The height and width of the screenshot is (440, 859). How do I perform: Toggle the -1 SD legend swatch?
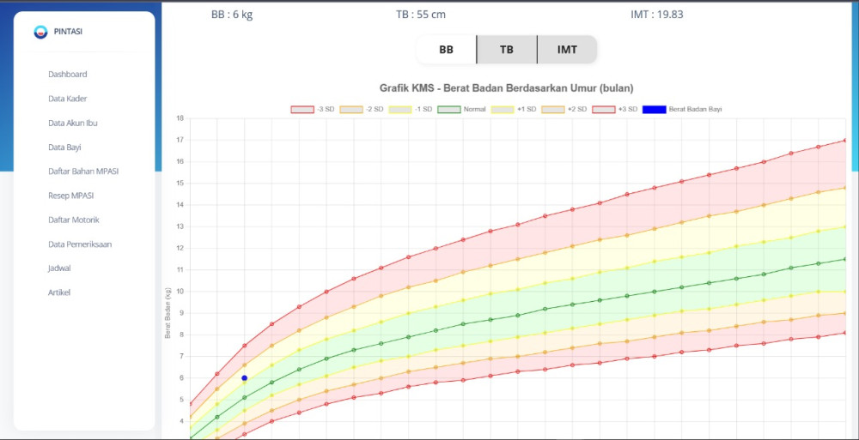pos(400,110)
